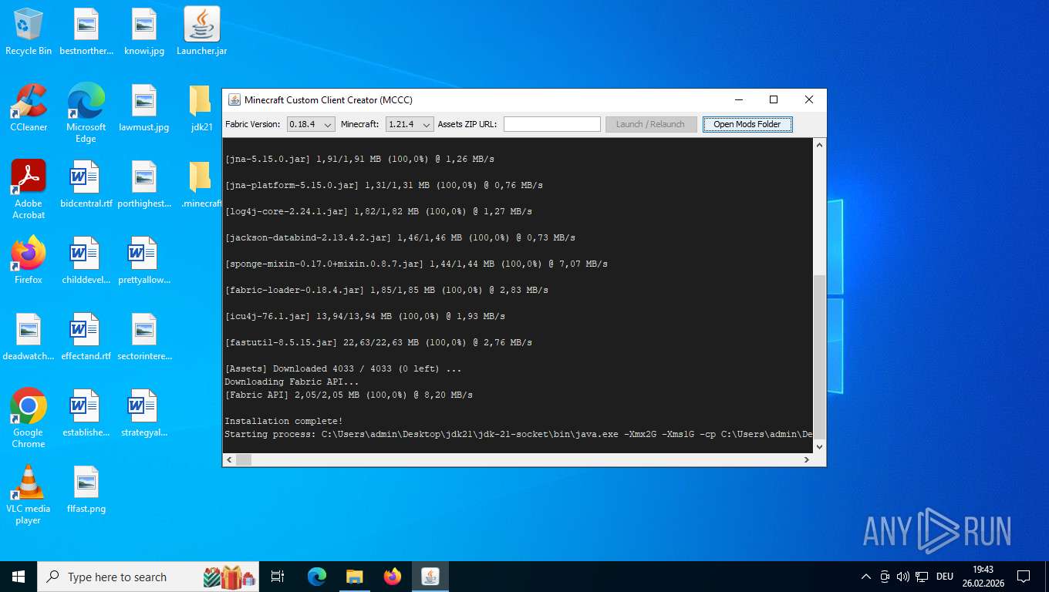This screenshot has width=1049, height=592.
Task: Open the establishe document icon
Action: point(86,413)
